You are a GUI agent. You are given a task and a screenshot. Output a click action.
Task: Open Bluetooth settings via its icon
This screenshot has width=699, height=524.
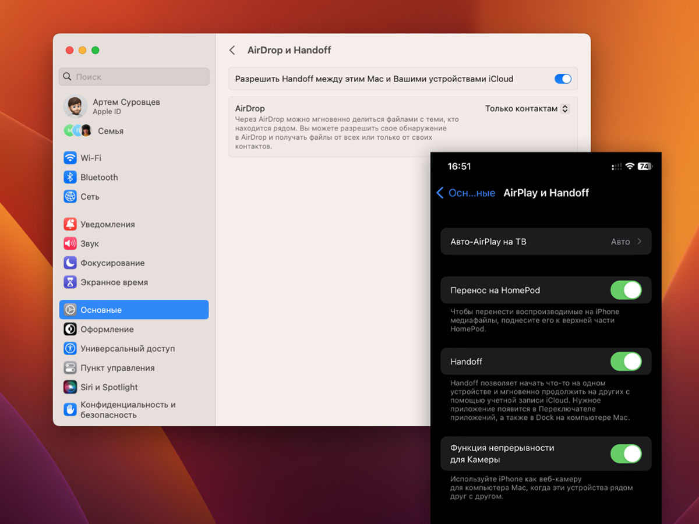[x=70, y=177]
